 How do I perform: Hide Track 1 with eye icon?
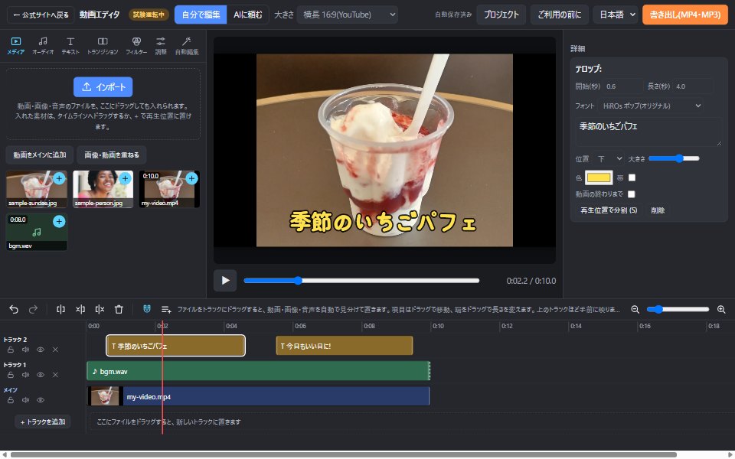tap(41, 375)
